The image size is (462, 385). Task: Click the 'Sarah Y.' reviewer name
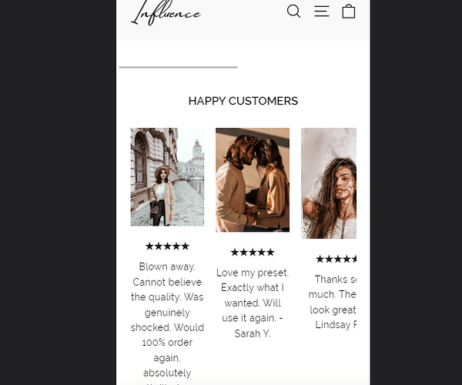coord(253,333)
